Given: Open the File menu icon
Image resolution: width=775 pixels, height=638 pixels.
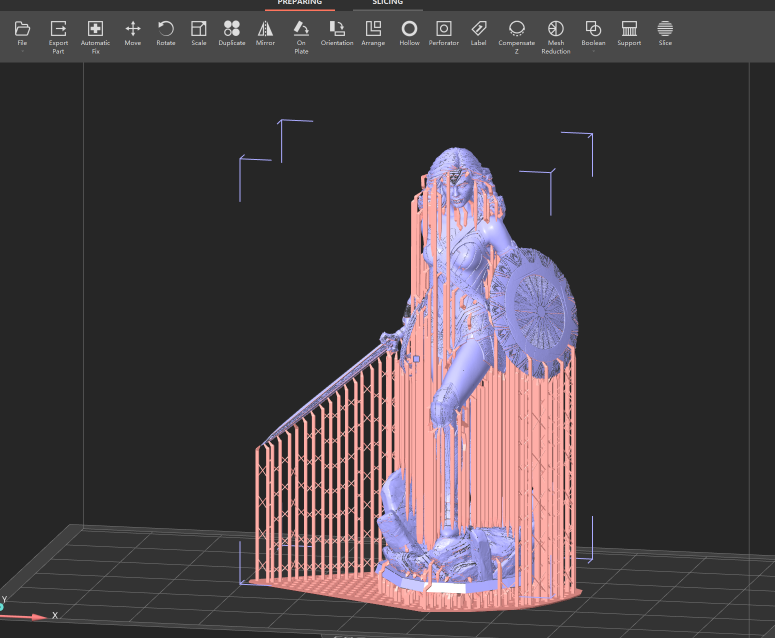Looking at the screenshot, I should point(22,28).
